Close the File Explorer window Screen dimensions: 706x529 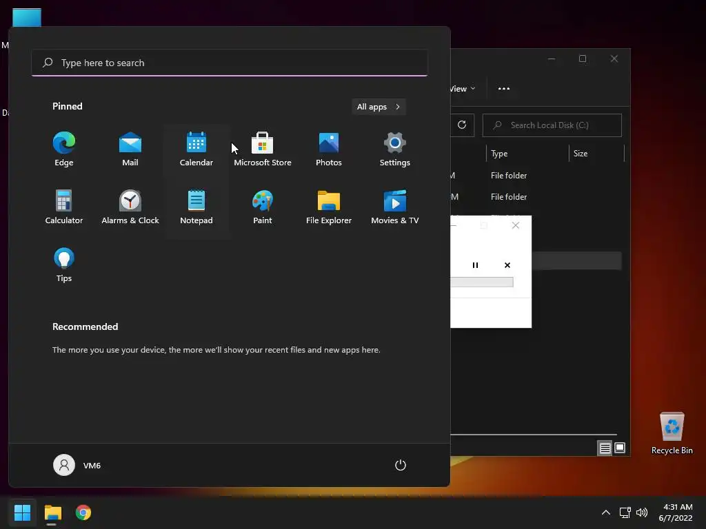click(x=614, y=59)
